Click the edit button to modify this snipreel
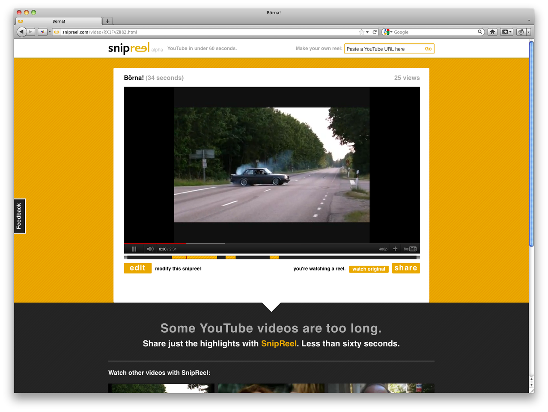 click(x=137, y=268)
